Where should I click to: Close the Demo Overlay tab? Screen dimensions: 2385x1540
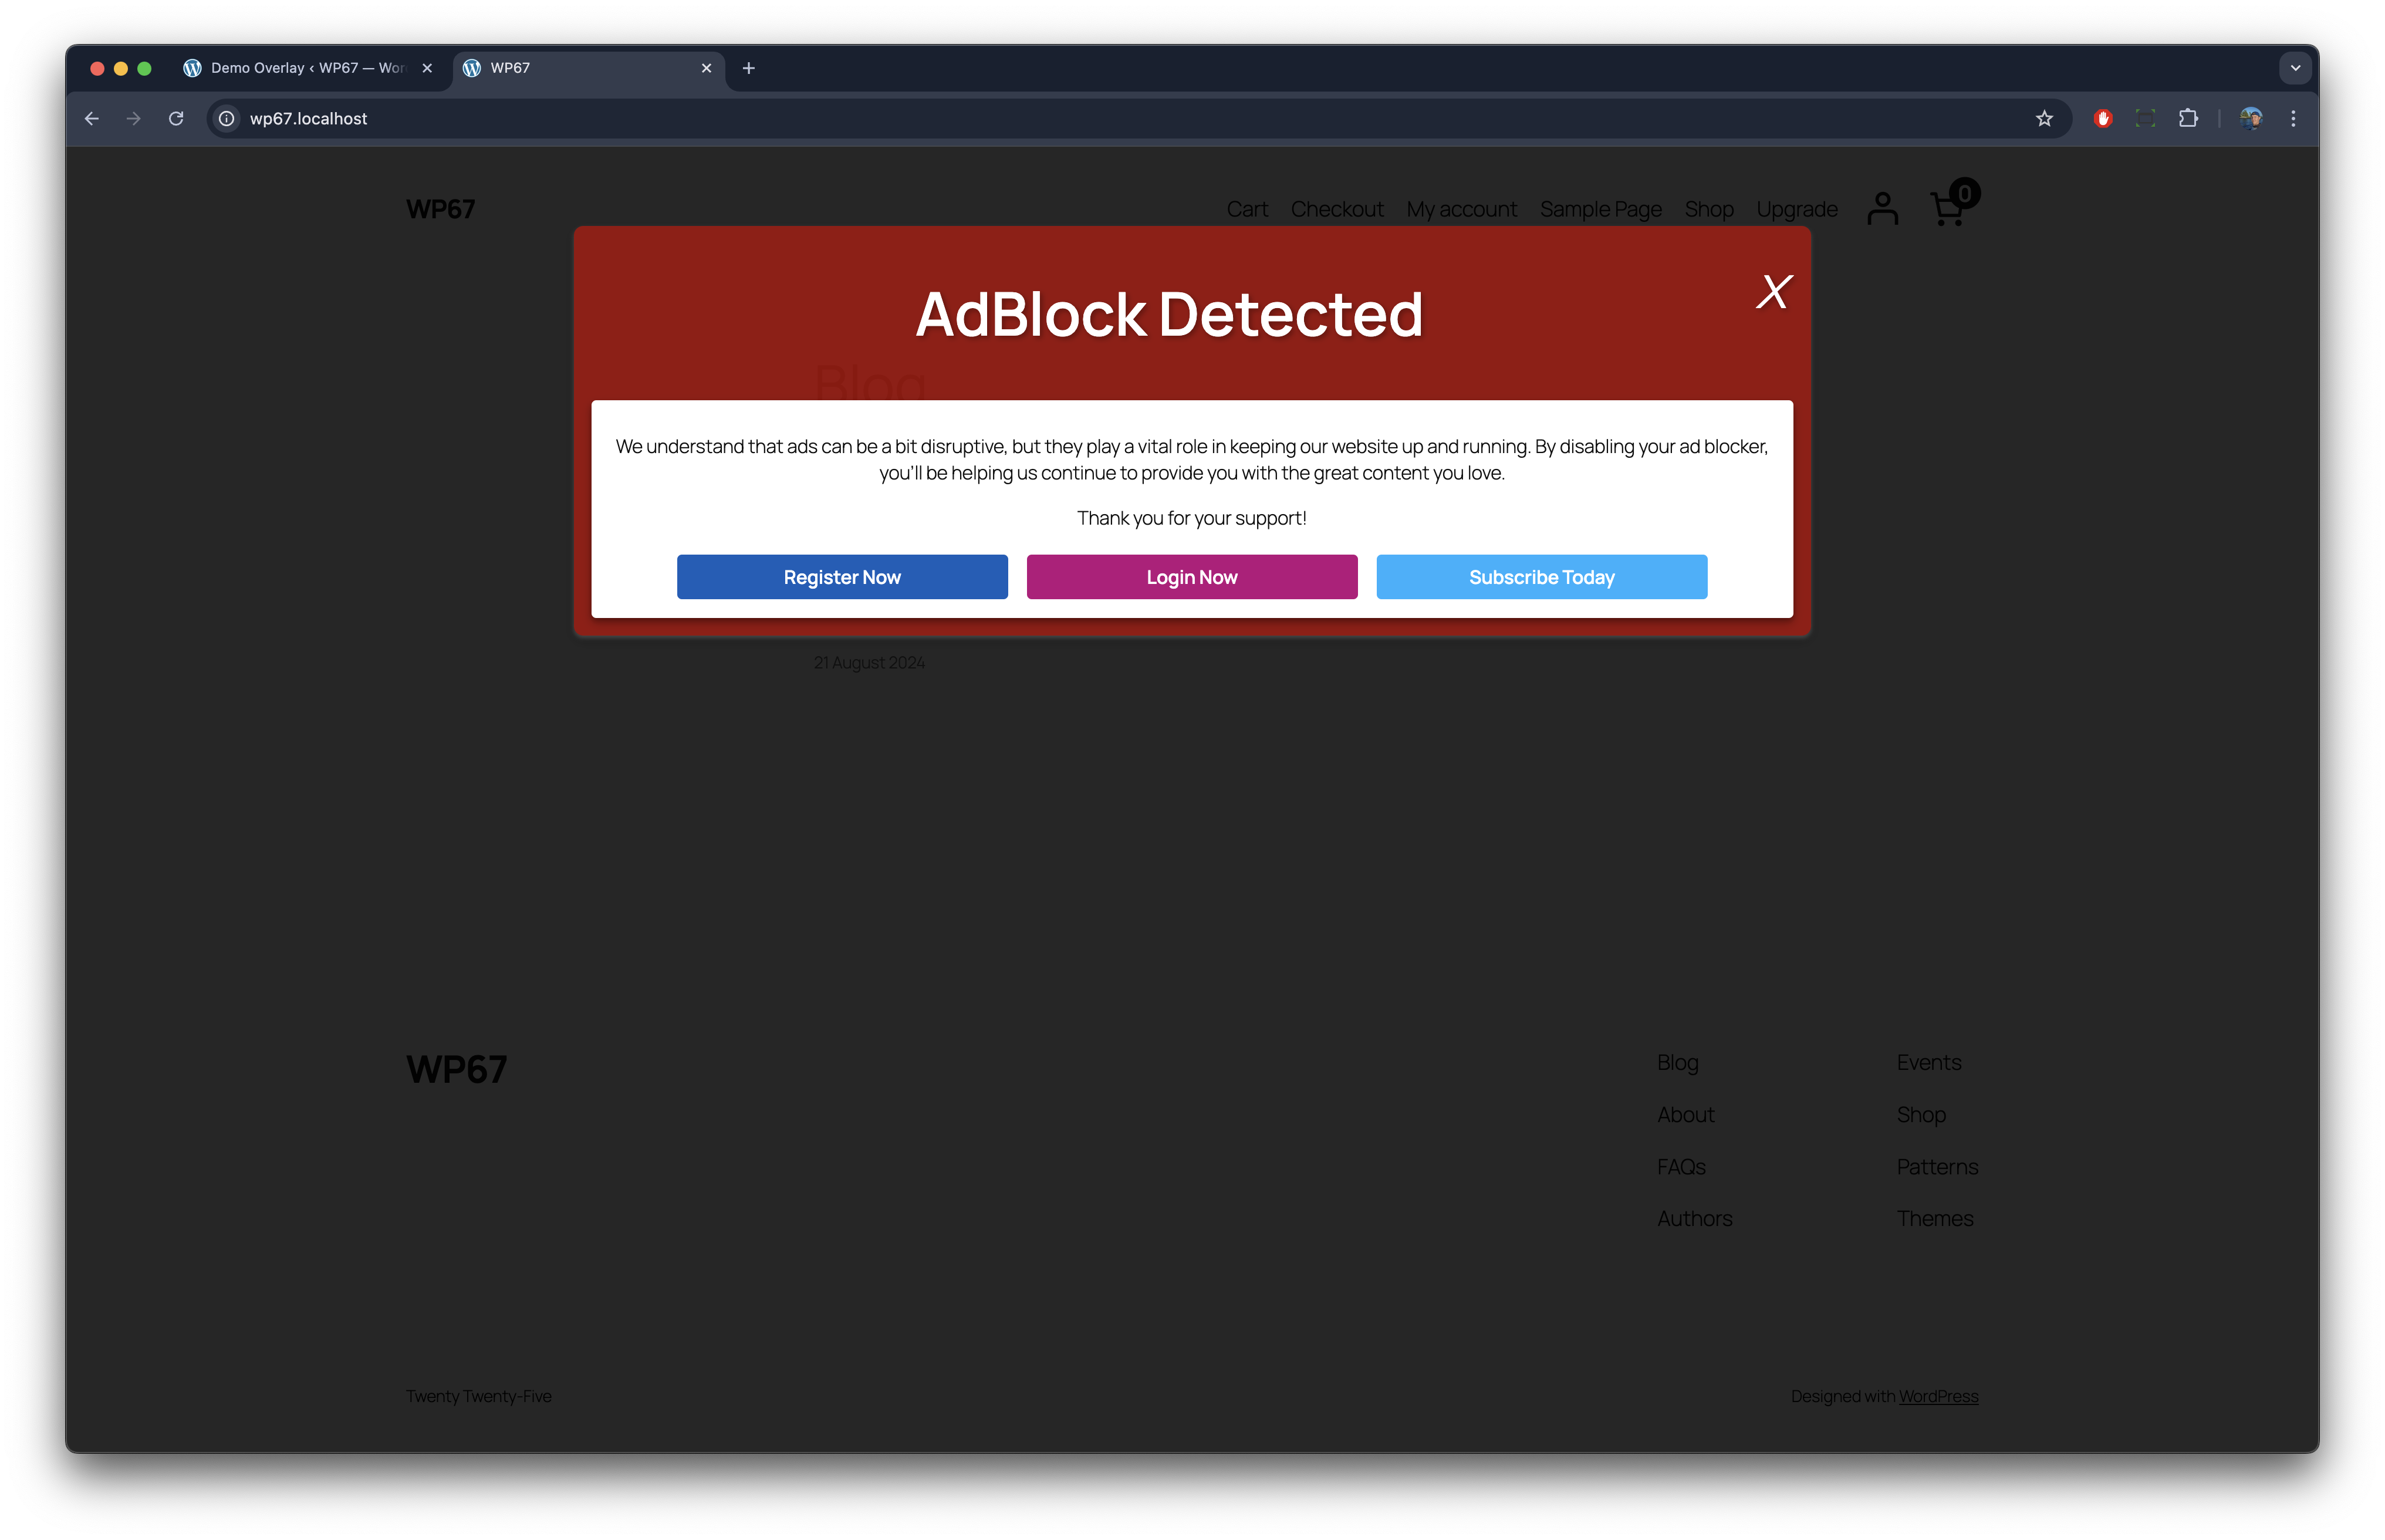(427, 68)
